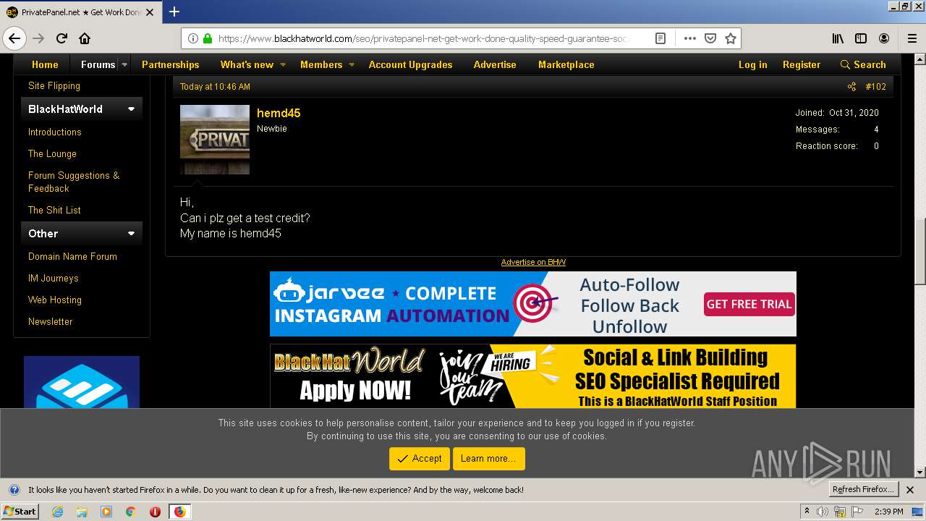Click hemd45's avatar image
The image size is (926, 521).
(215, 140)
